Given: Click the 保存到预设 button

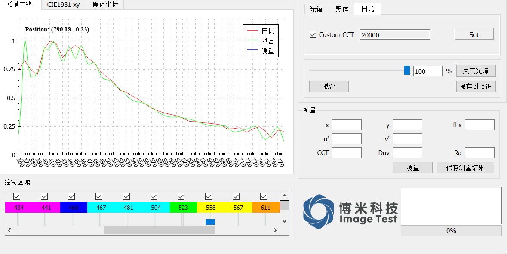Looking at the screenshot, I should tap(476, 87).
